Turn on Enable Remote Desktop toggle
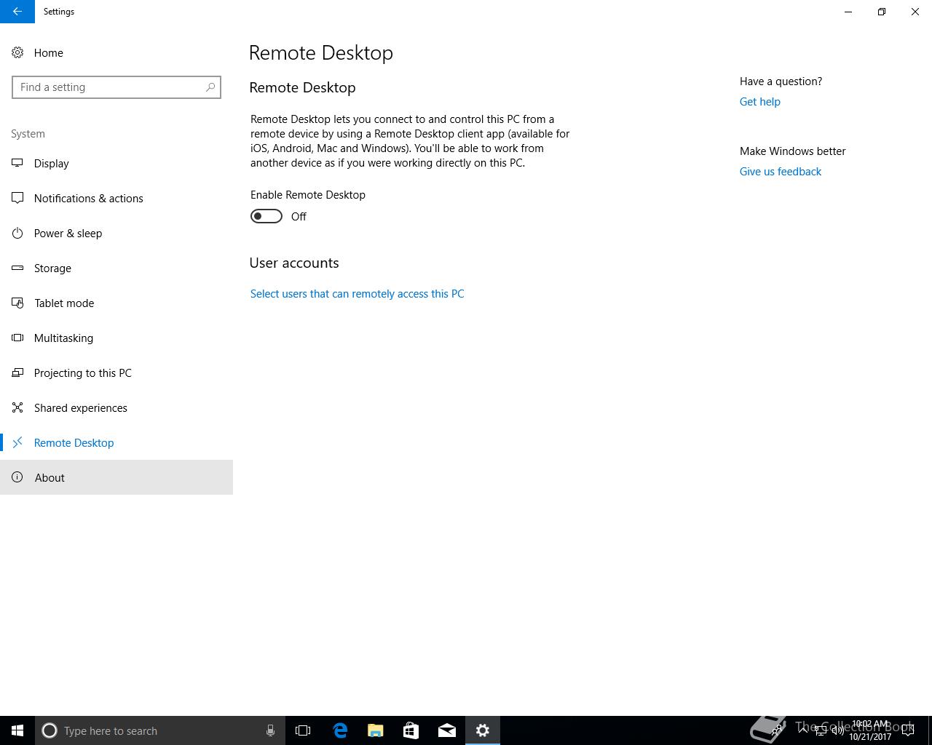Screen dimensions: 932x745 pos(266,216)
